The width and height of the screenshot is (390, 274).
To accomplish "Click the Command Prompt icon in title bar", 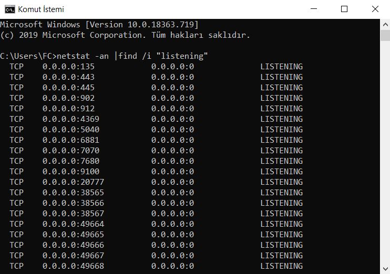I will pos(9,9).
